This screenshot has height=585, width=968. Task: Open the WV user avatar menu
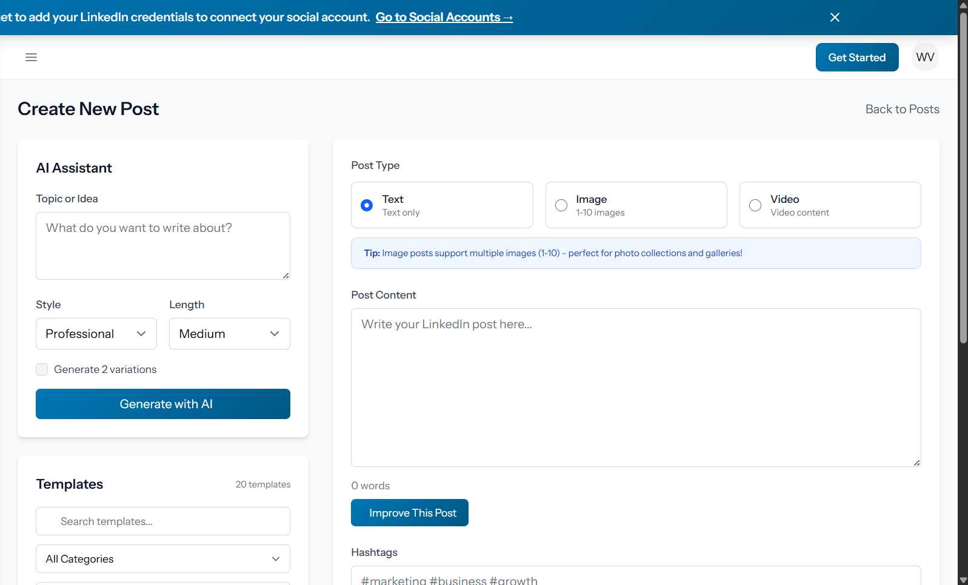pos(925,57)
